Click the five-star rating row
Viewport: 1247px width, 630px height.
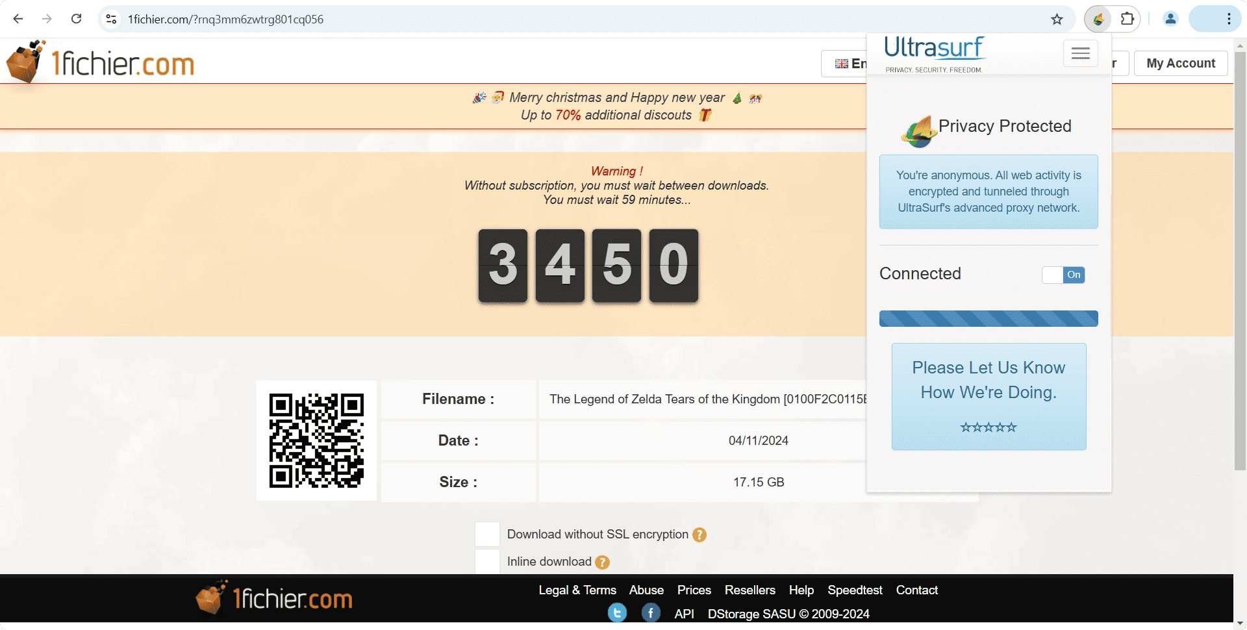(x=989, y=427)
